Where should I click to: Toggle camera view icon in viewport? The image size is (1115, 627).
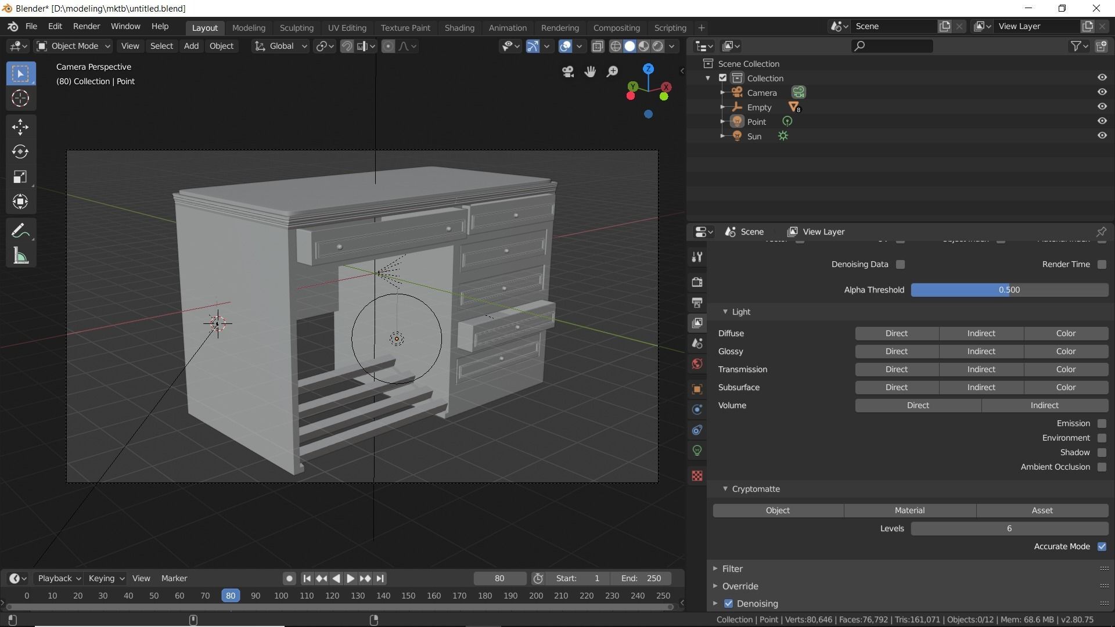pos(568,71)
